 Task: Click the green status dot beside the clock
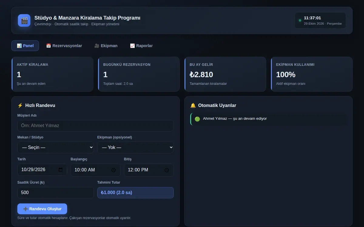(300, 21)
